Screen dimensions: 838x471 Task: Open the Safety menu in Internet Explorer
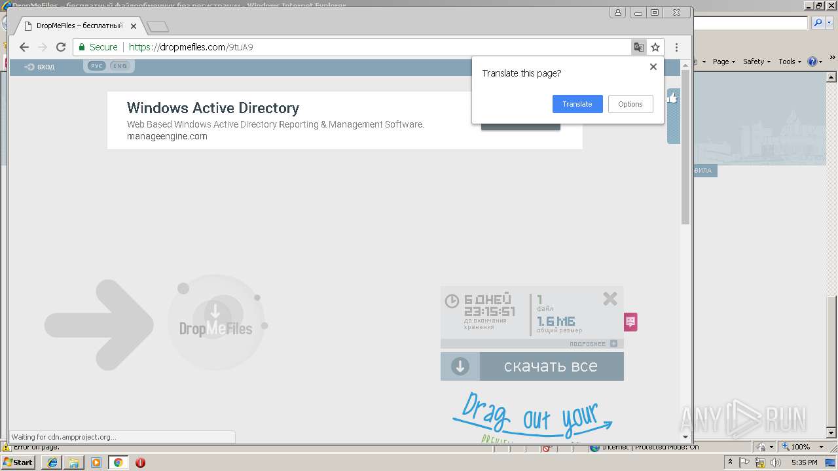[757, 61]
